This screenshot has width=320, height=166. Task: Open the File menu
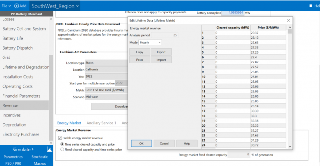click(5, 6)
